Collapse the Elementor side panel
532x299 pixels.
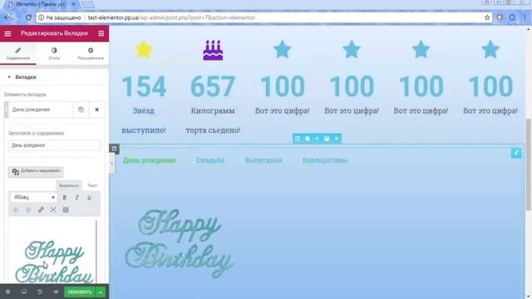tap(112, 164)
